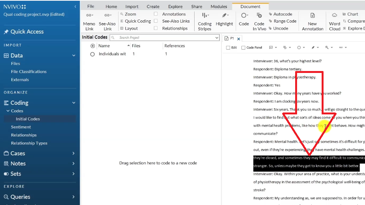Toggle the Edit checkbox in document
This screenshot has width=365, height=205.
coord(228,48)
